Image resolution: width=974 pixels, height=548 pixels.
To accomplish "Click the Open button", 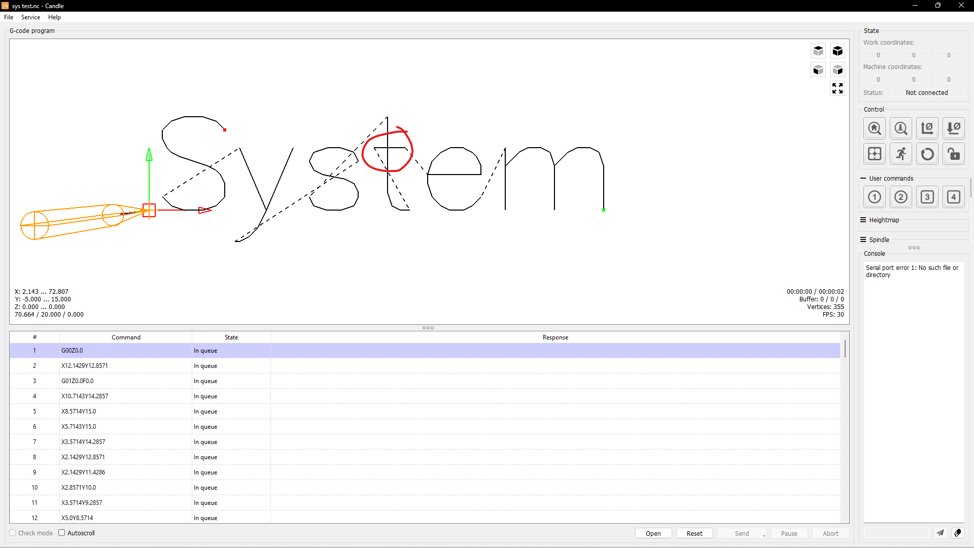I will [653, 533].
